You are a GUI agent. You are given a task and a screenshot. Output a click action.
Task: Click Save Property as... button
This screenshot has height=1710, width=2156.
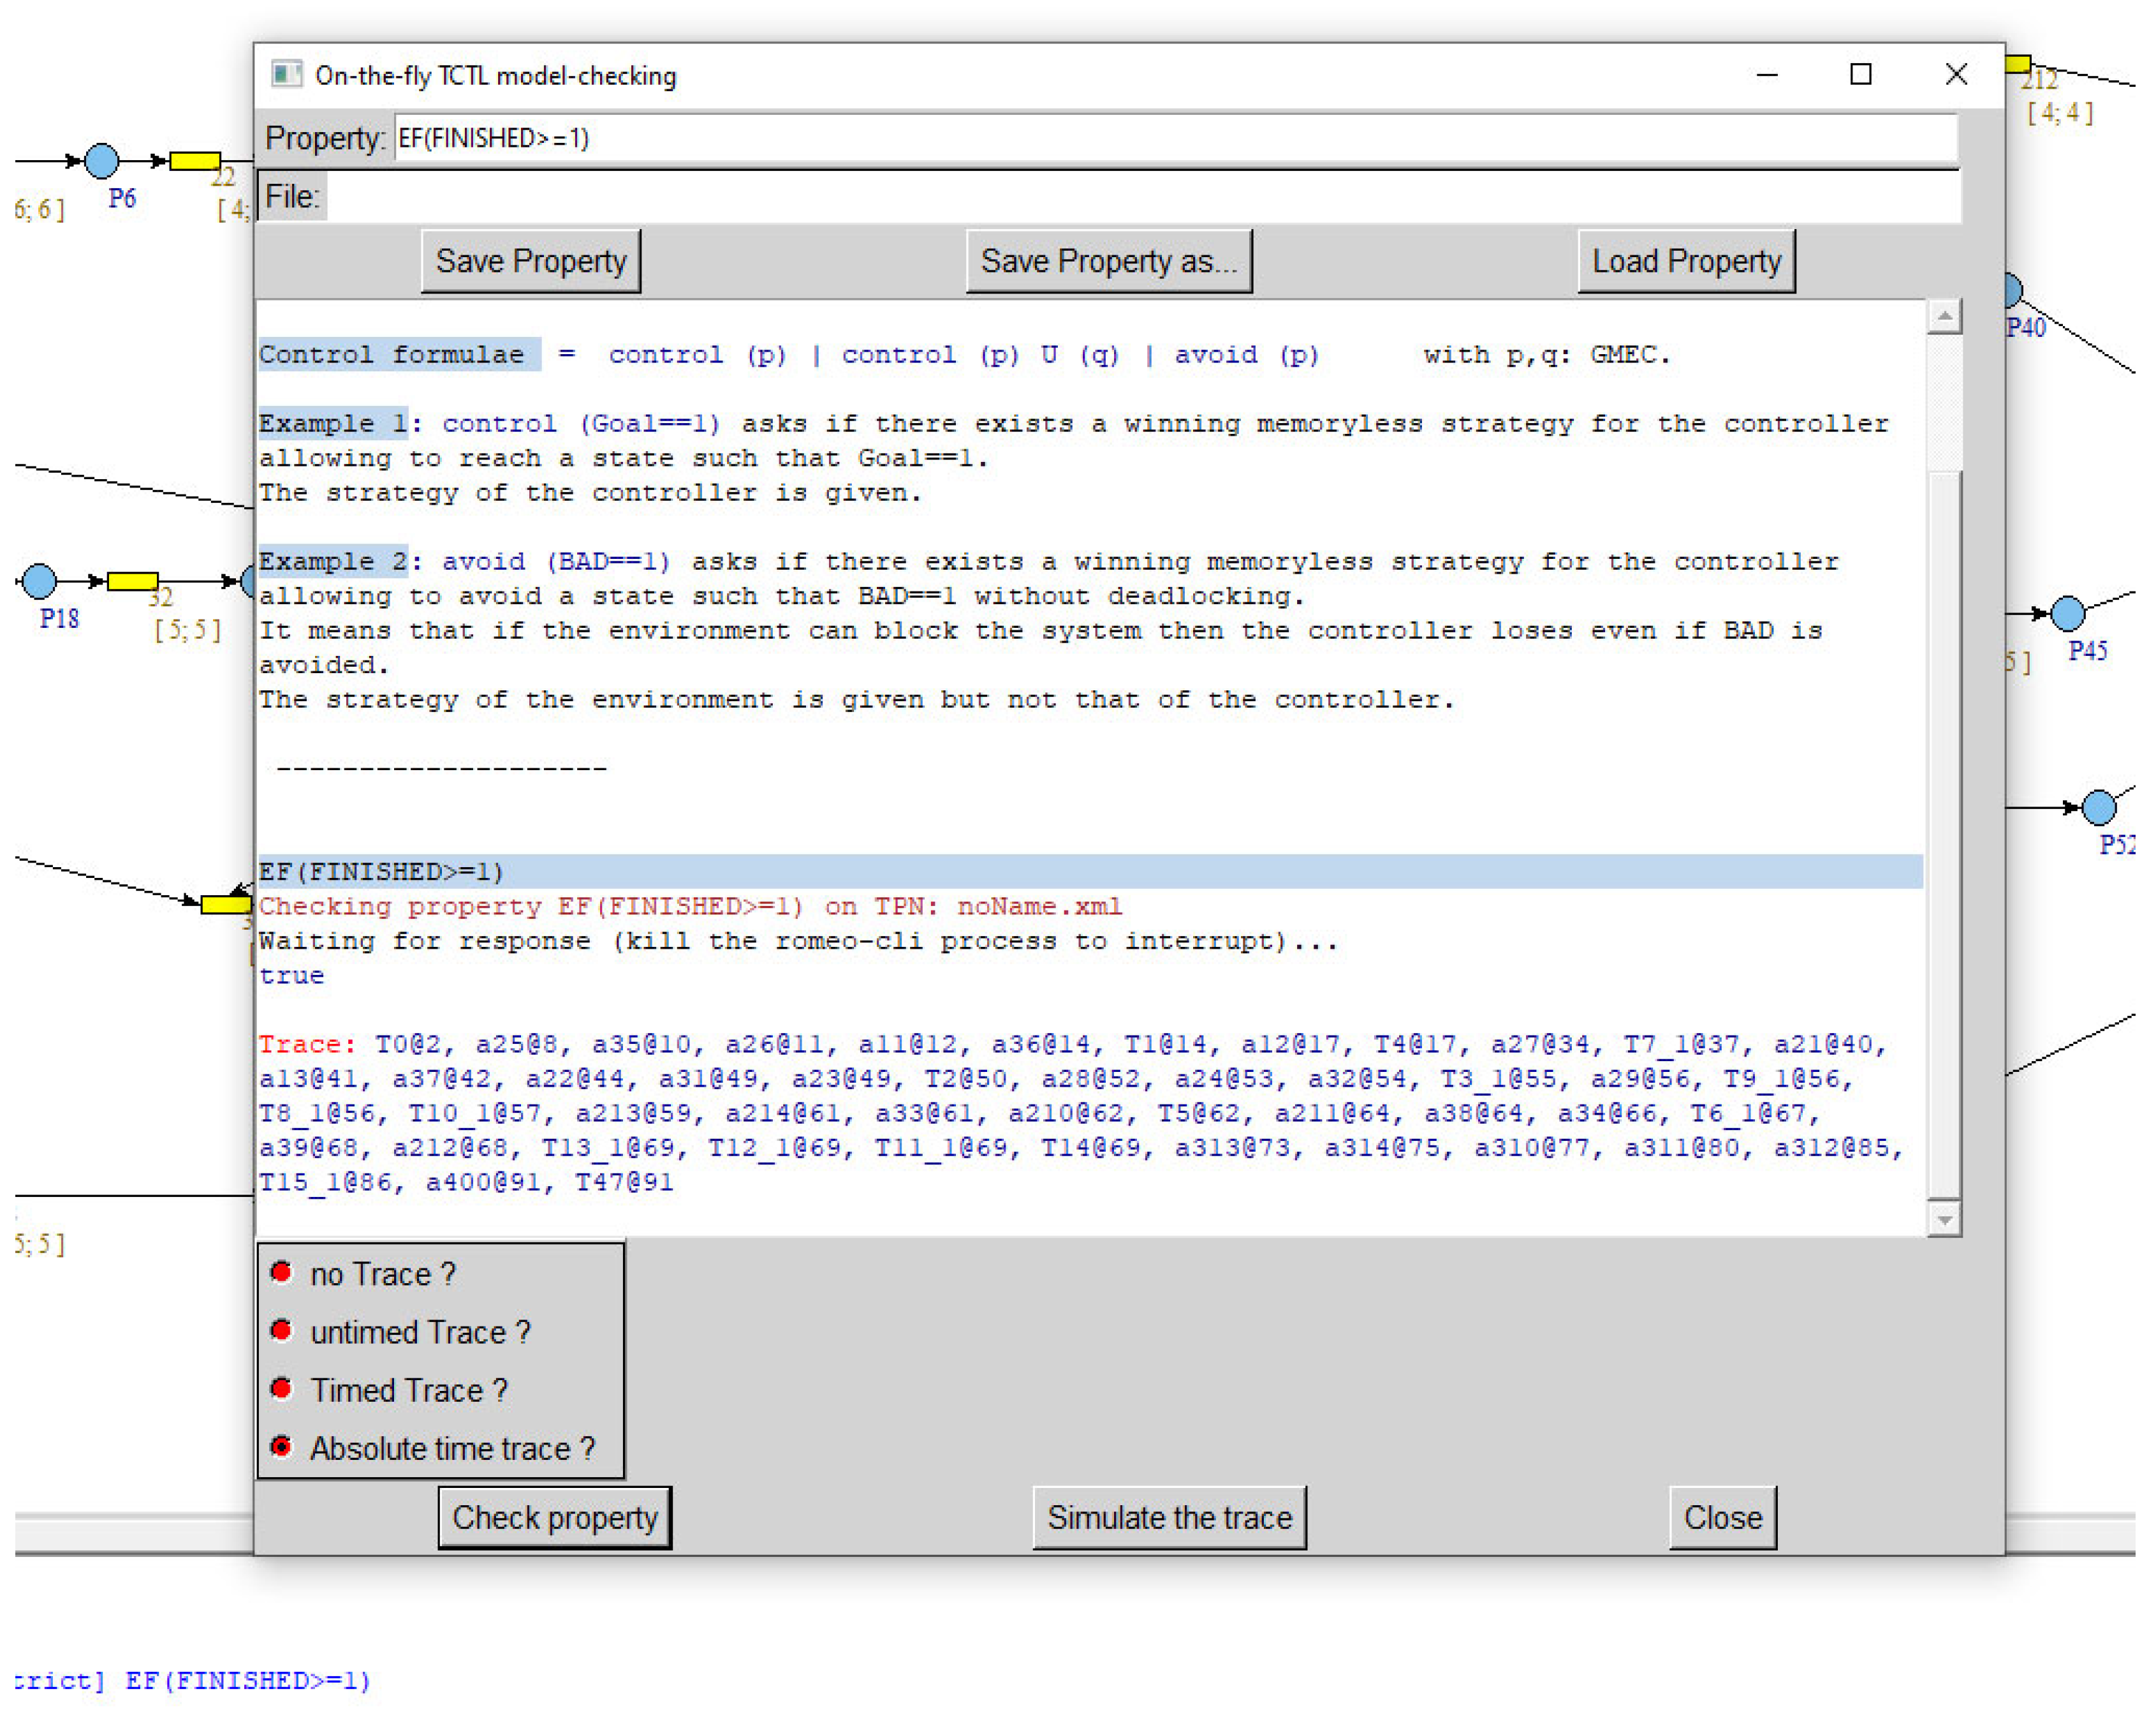click(x=1108, y=261)
